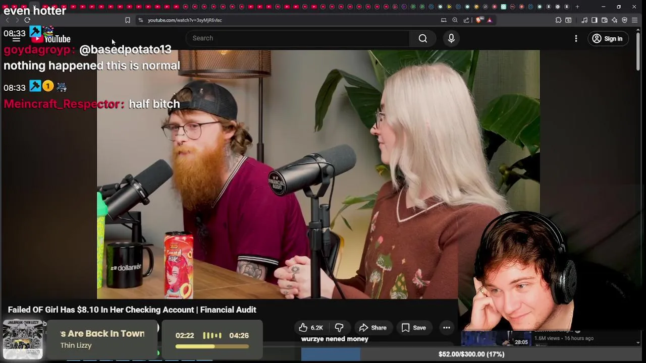The width and height of the screenshot is (646, 363).
Task: Switch to the first red YouTube tab
Action: pyautogui.click(x=6, y=7)
